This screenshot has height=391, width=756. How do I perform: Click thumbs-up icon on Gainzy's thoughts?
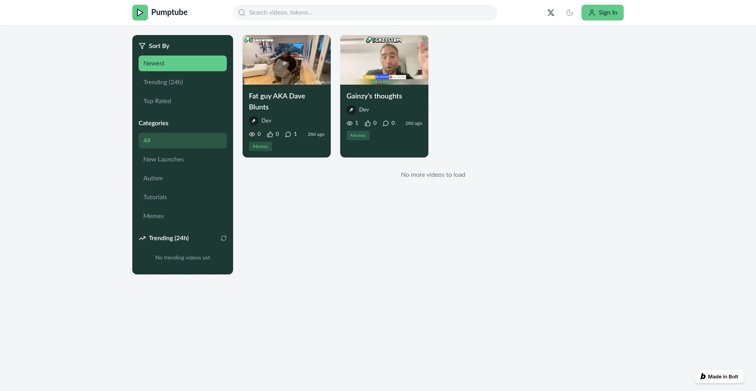pos(368,123)
